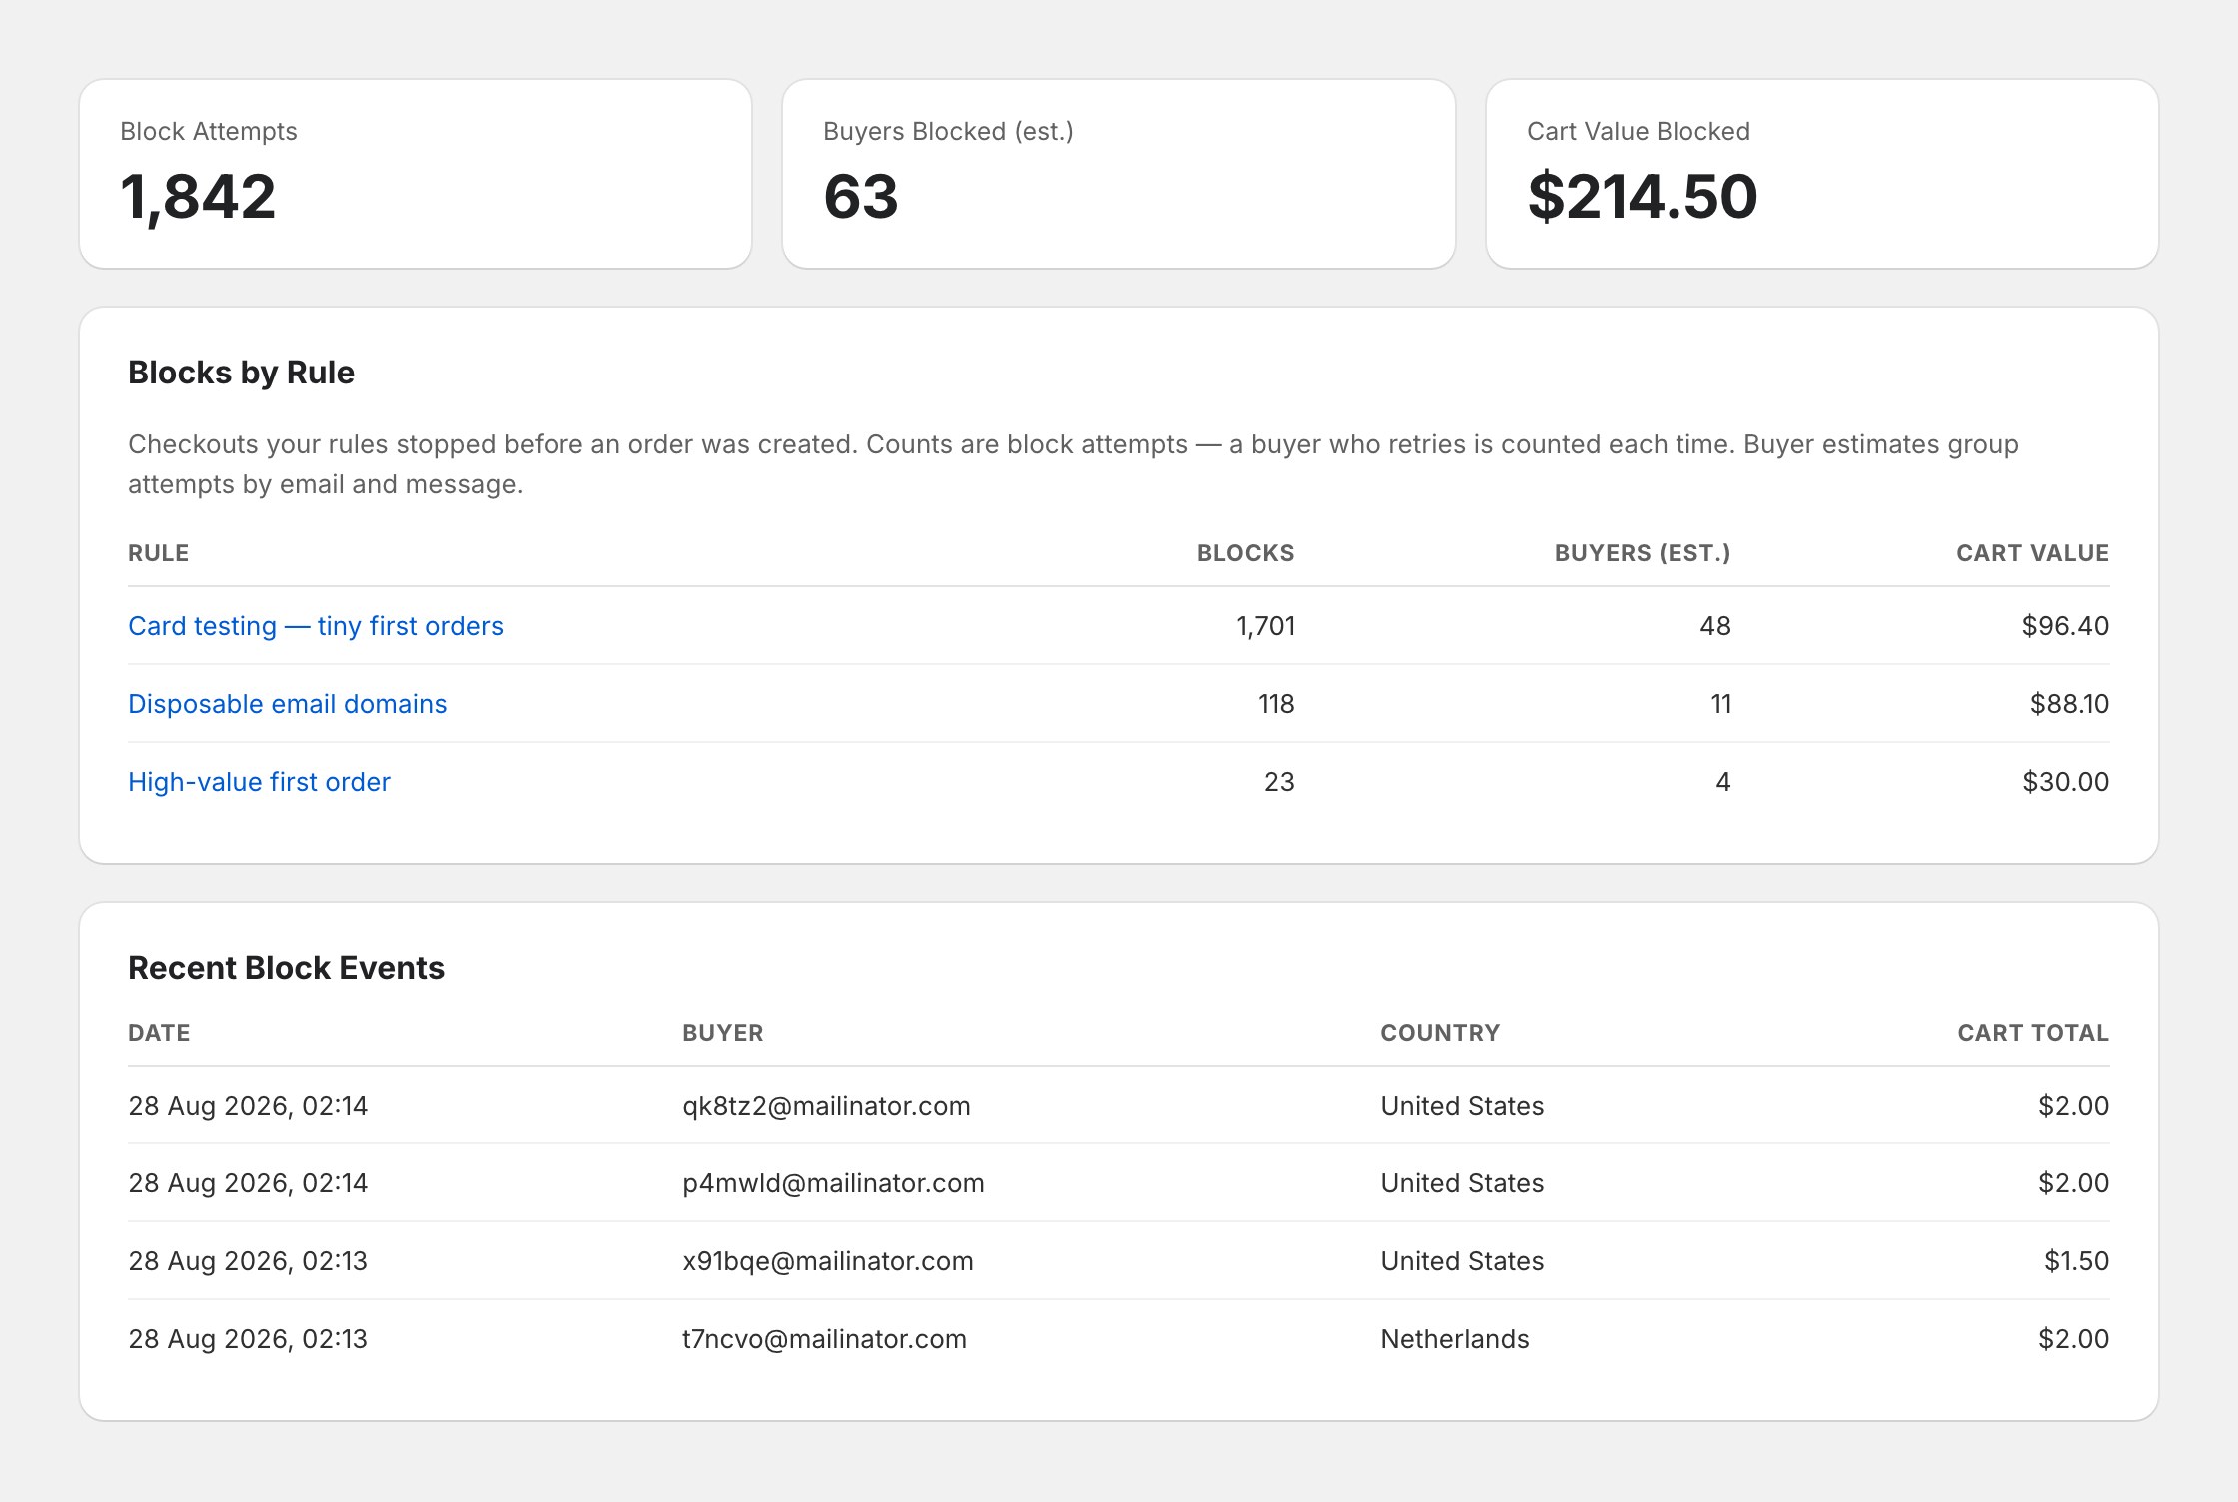
Task: Click the Cart Value Blocked amount $214.50
Action: coord(1642,196)
